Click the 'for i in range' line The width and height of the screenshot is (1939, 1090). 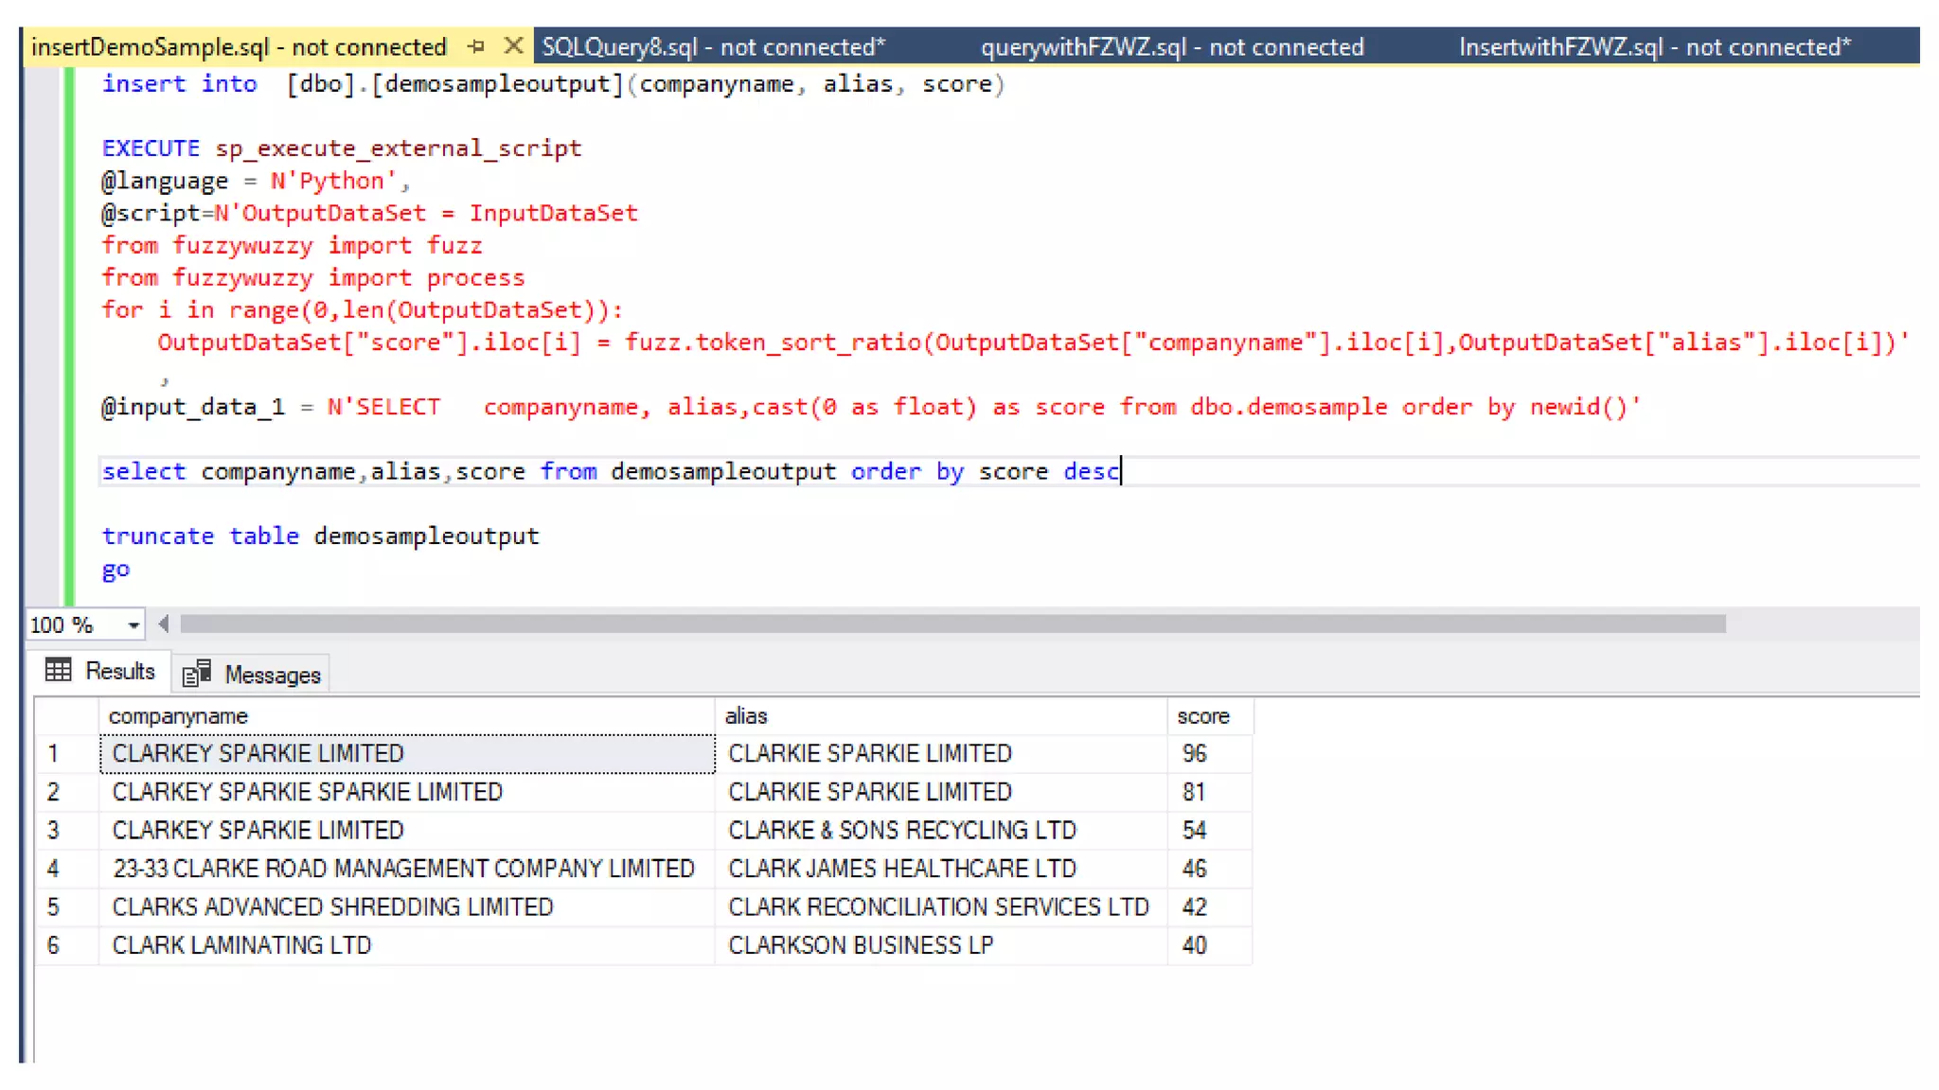(x=363, y=309)
